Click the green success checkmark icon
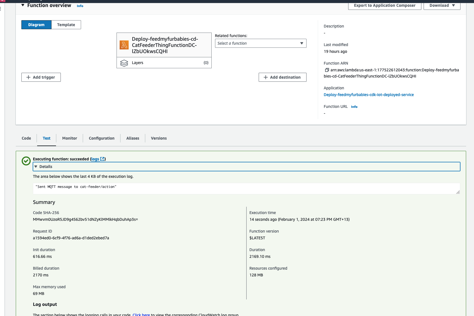Image resolution: width=474 pixels, height=316 pixels. pos(26,161)
